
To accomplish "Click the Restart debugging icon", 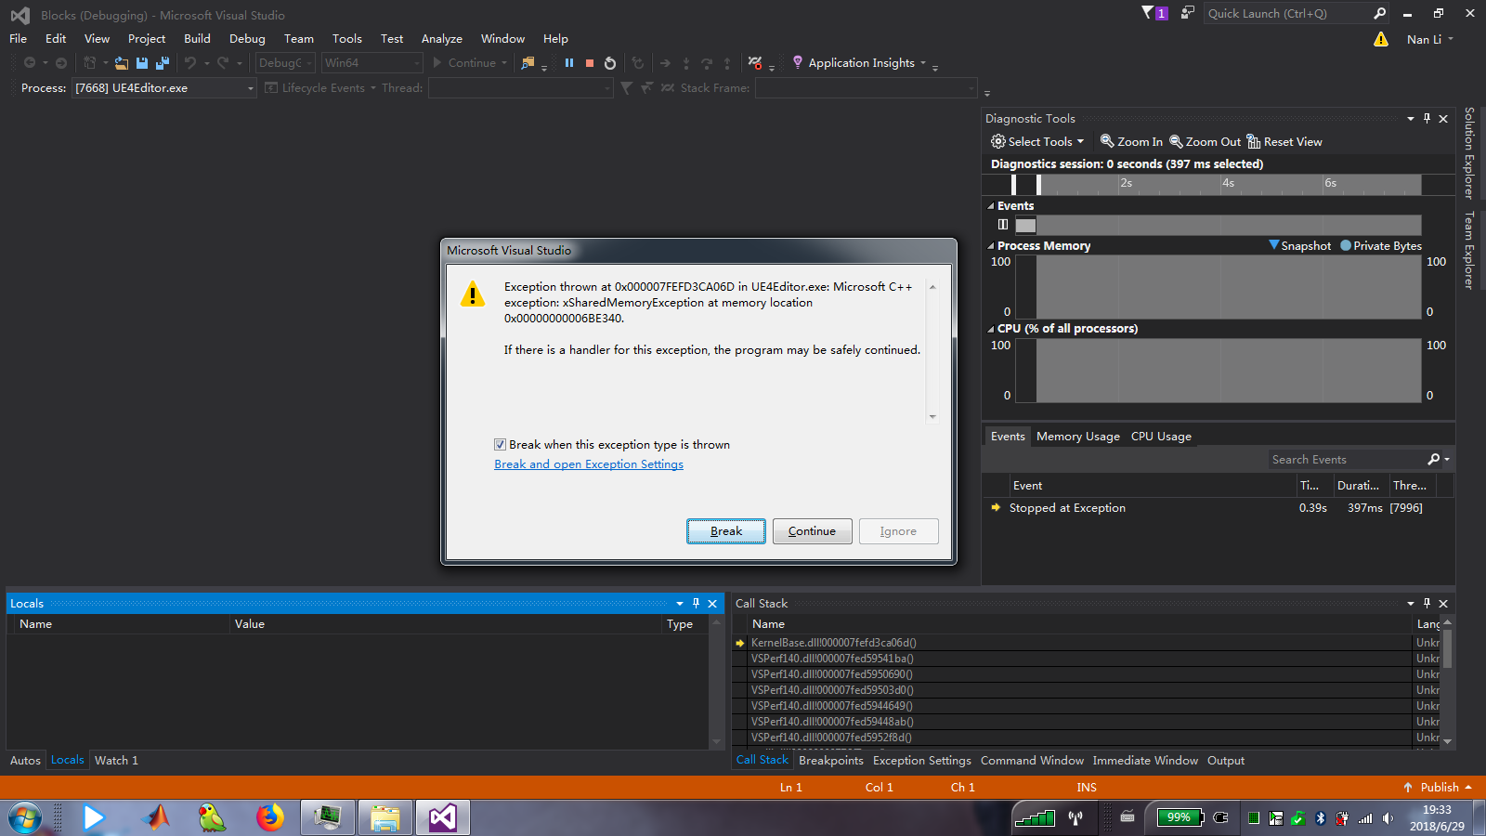I will click(610, 62).
